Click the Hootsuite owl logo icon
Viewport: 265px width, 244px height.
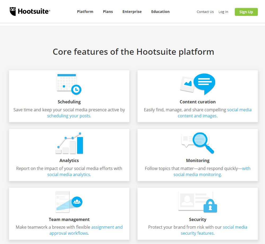(13, 11)
